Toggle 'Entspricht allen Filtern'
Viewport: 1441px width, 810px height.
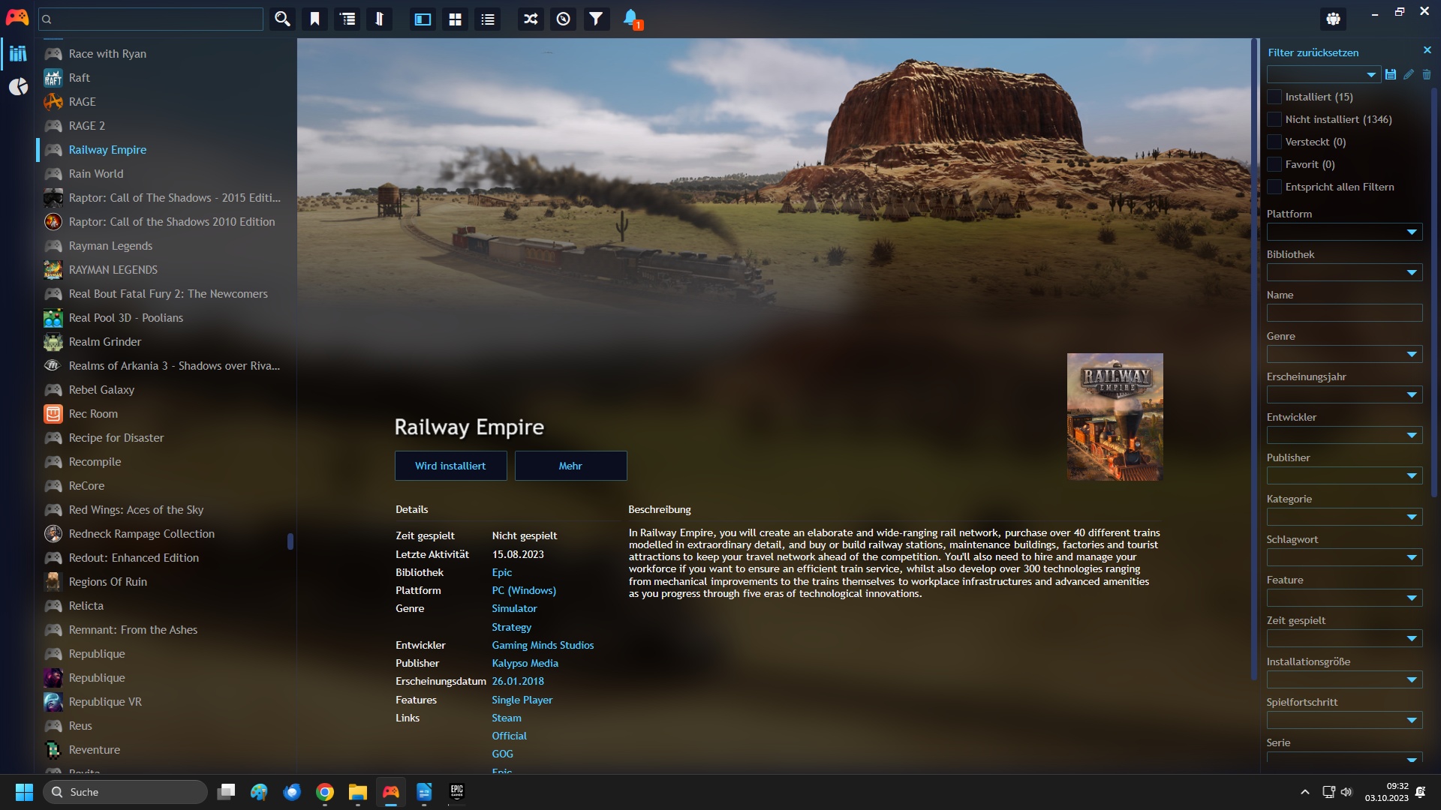pyautogui.click(x=1274, y=187)
